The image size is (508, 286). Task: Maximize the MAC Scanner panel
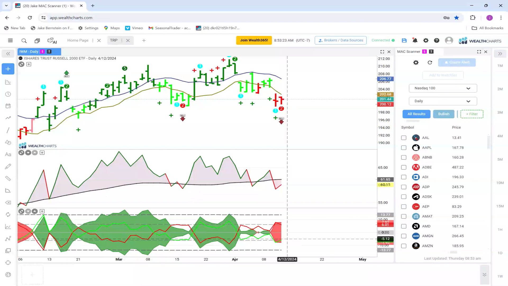[x=479, y=52]
